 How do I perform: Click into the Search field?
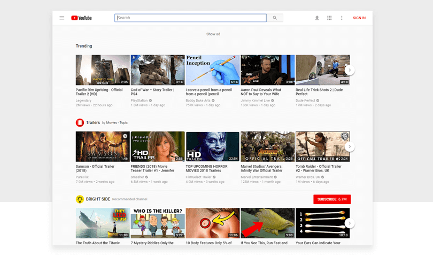(190, 18)
